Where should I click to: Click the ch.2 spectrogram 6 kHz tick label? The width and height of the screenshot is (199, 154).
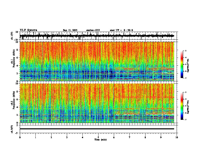[18, 99]
